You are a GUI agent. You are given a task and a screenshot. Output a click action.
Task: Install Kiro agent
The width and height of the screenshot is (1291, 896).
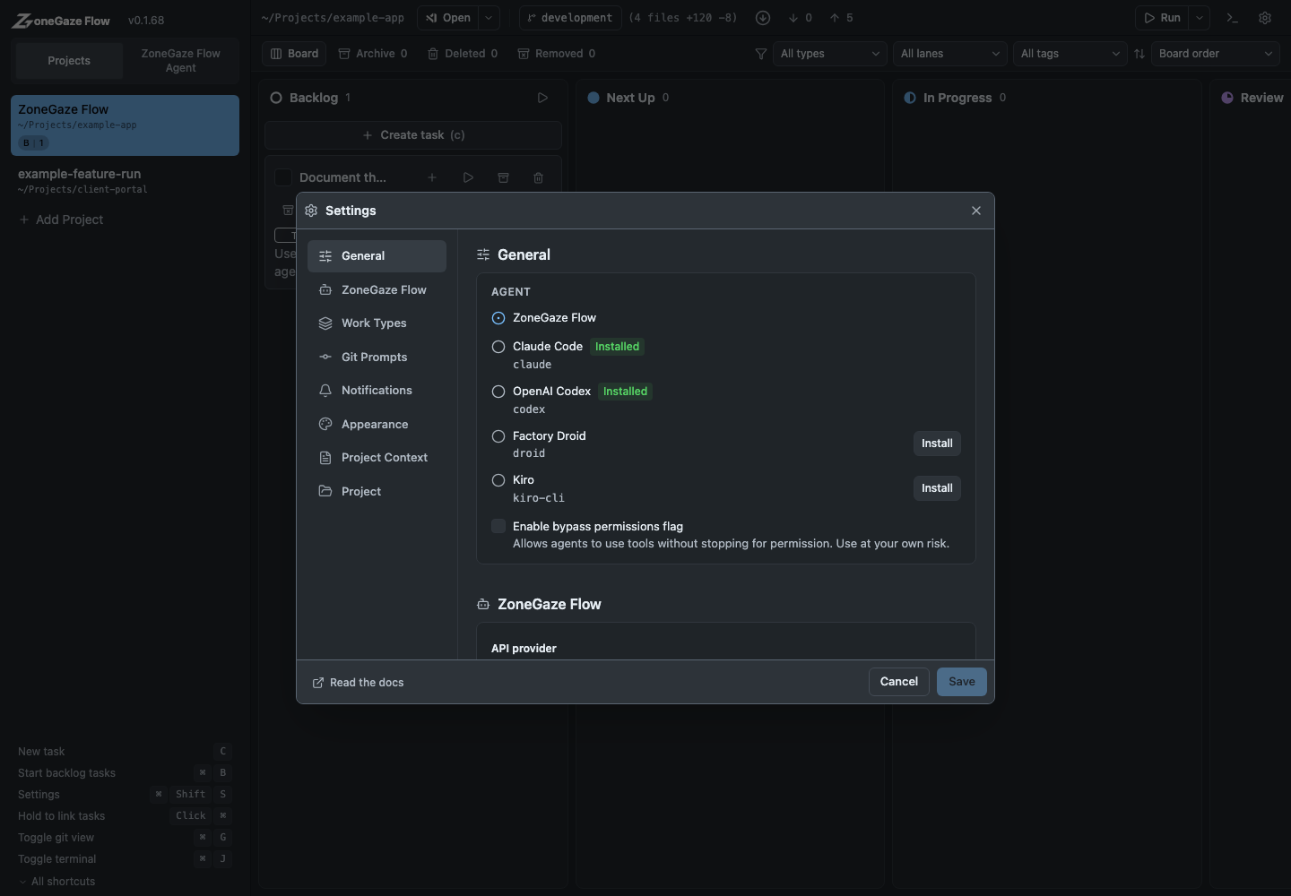937,488
